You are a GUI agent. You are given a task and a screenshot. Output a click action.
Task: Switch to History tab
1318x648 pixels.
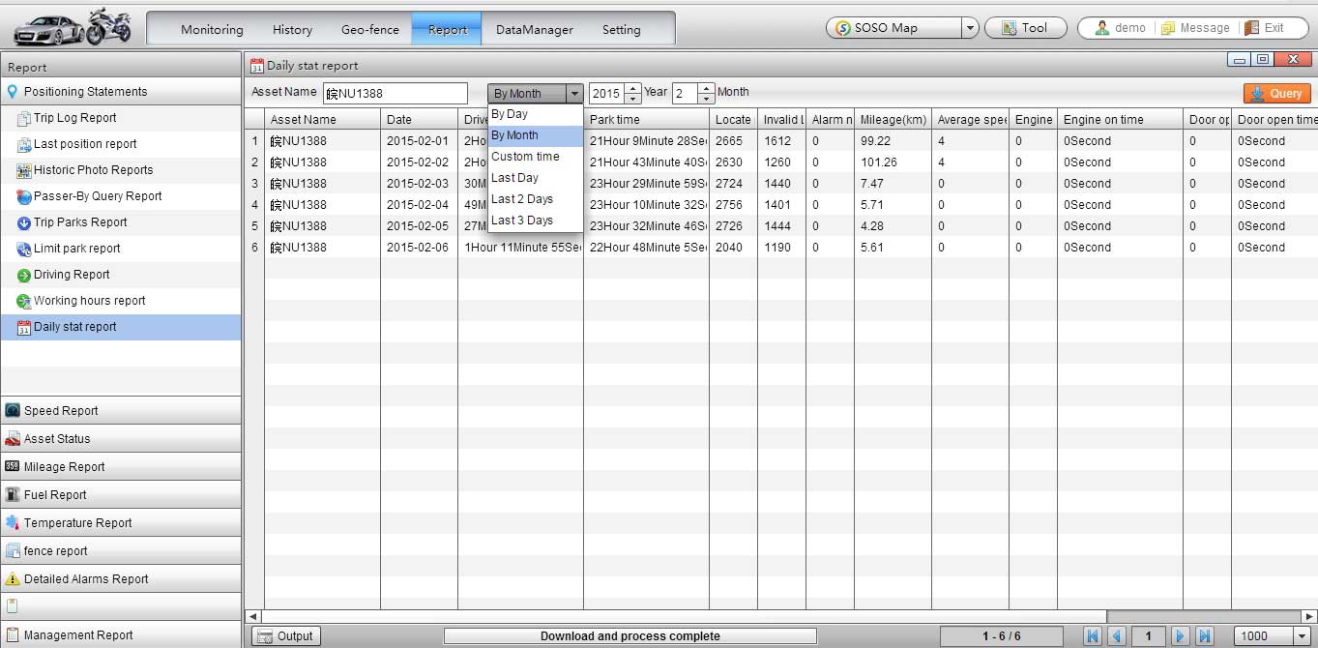tap(292, 29)
